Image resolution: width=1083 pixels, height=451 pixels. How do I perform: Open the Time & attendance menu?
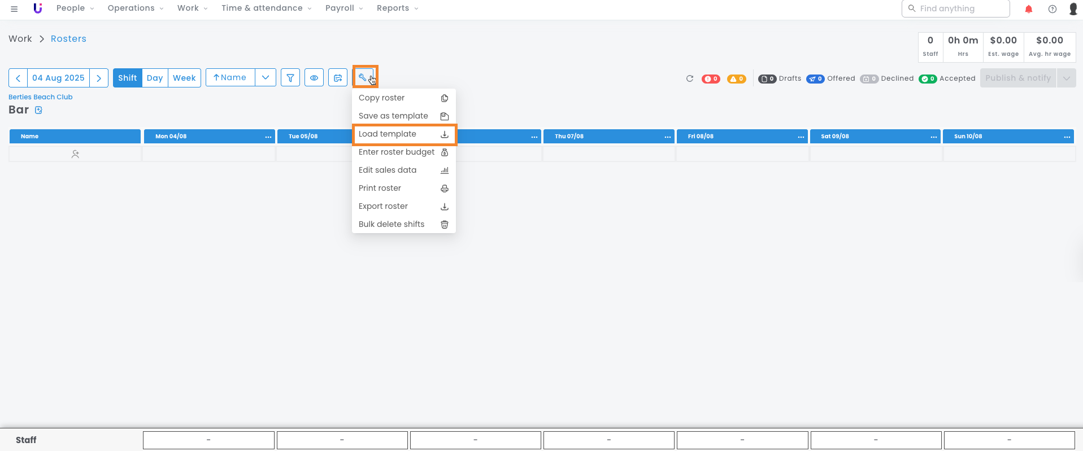pyautogui.click(x=266, y=8)
